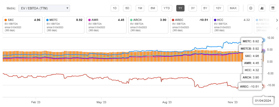
Task: Toggle the HCC legend card
Action: pyautogui.click(x=232, y=25)
